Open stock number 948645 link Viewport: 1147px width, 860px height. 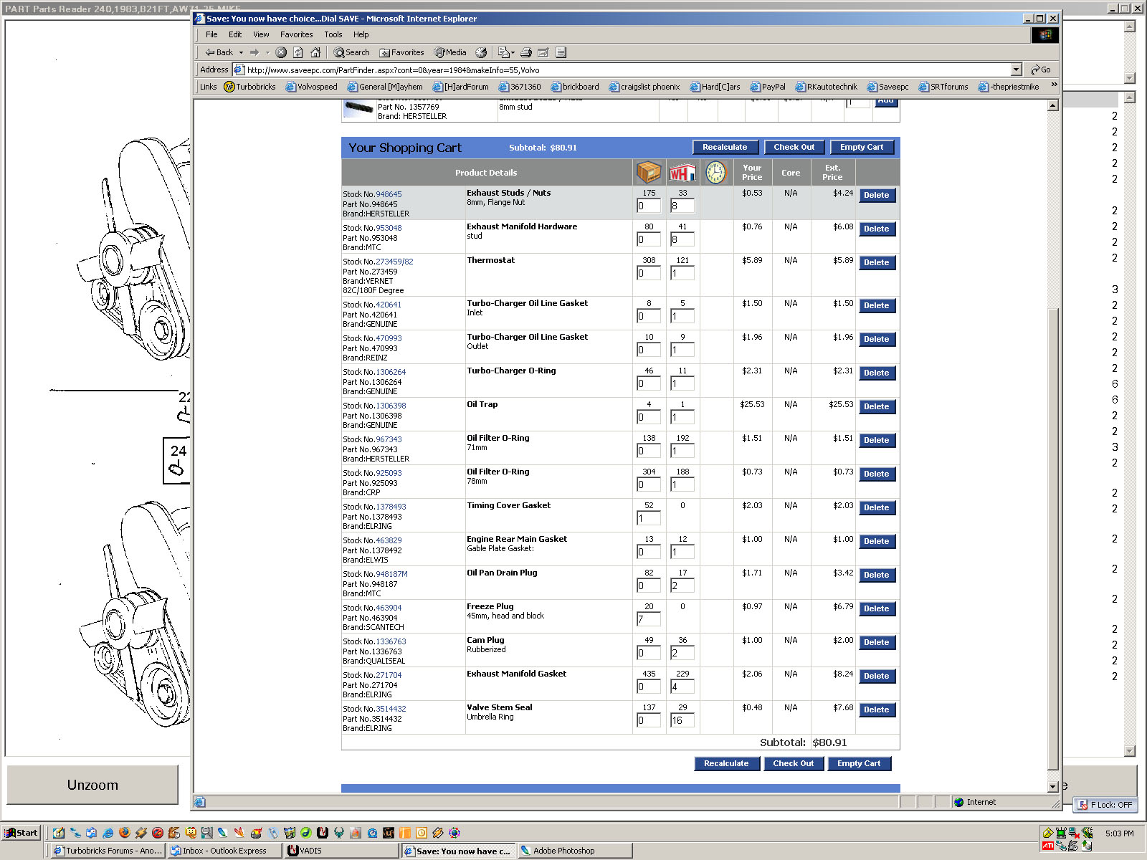point(389,194)
